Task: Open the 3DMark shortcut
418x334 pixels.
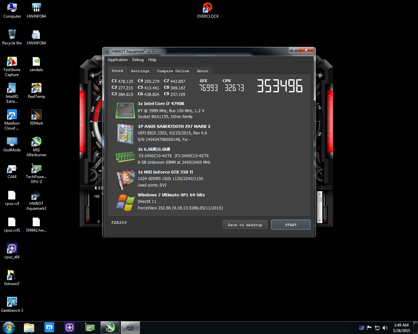Action: 36,117
